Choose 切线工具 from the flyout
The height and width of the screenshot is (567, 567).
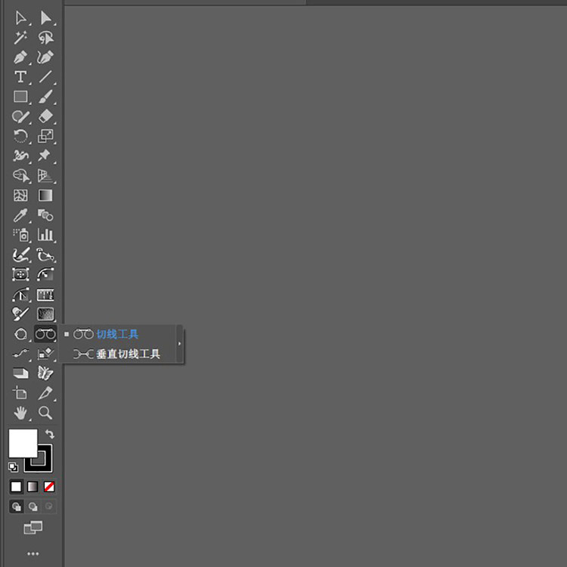coord(117,334)
